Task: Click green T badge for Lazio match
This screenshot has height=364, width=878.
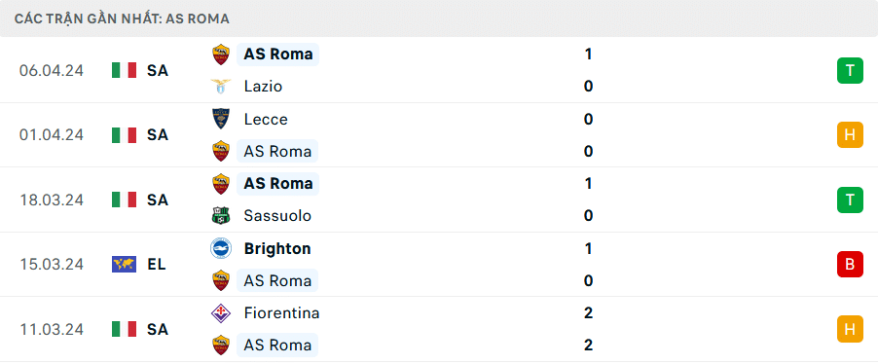Action: point(850,70)
